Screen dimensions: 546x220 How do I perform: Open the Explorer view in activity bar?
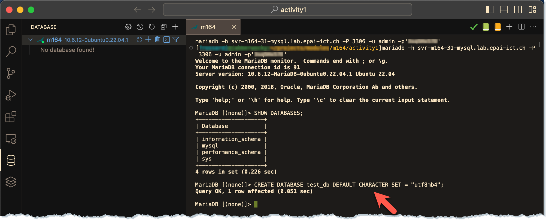click(11, 30)
